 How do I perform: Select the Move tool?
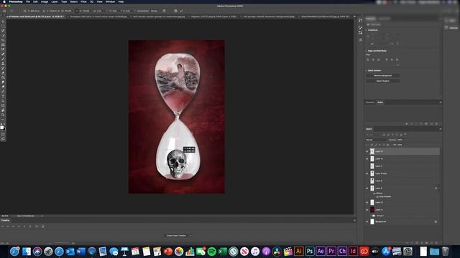click(x=3, y=21)
